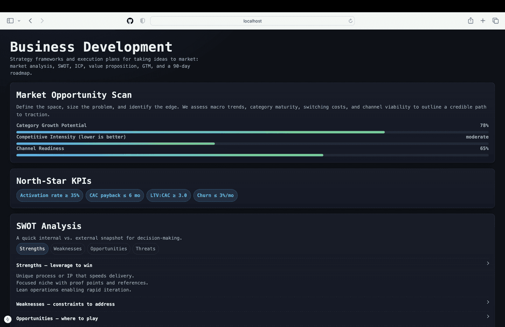
Task: Expand the Opportunities section chevron
Action: point(488,317)
